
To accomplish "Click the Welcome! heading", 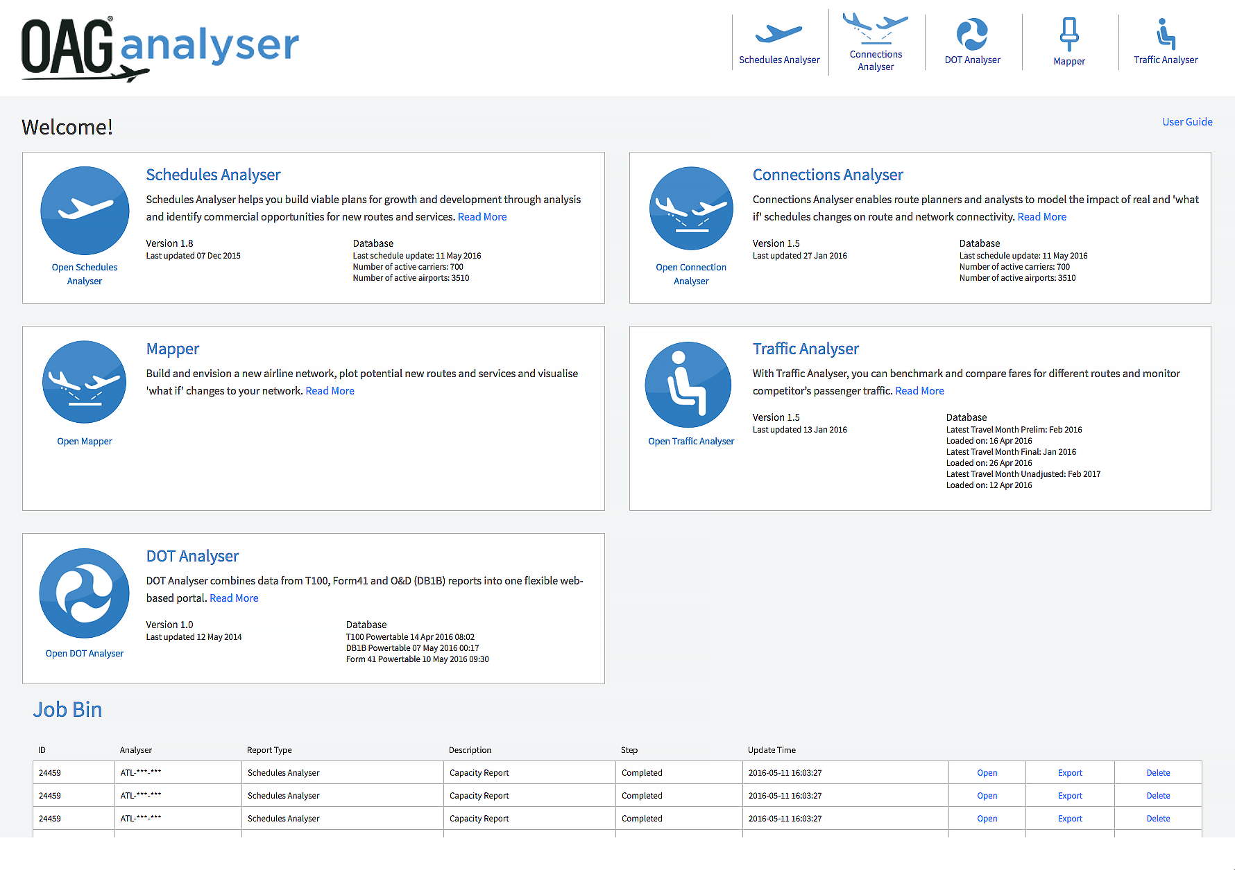I will click(x=67, y=128).
